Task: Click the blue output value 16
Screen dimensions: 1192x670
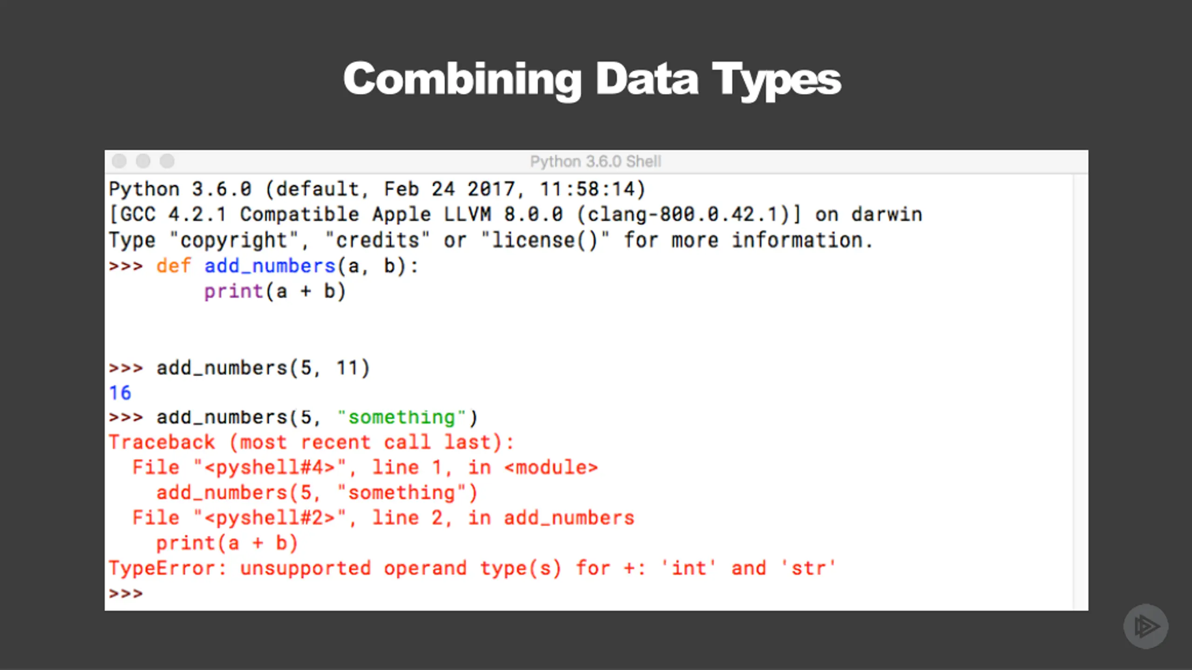Action: (x=120, y=393)
